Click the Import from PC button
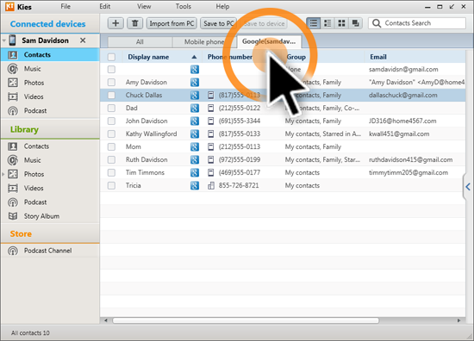This screenshot has width=474, height=341. (x=172, y=23)
